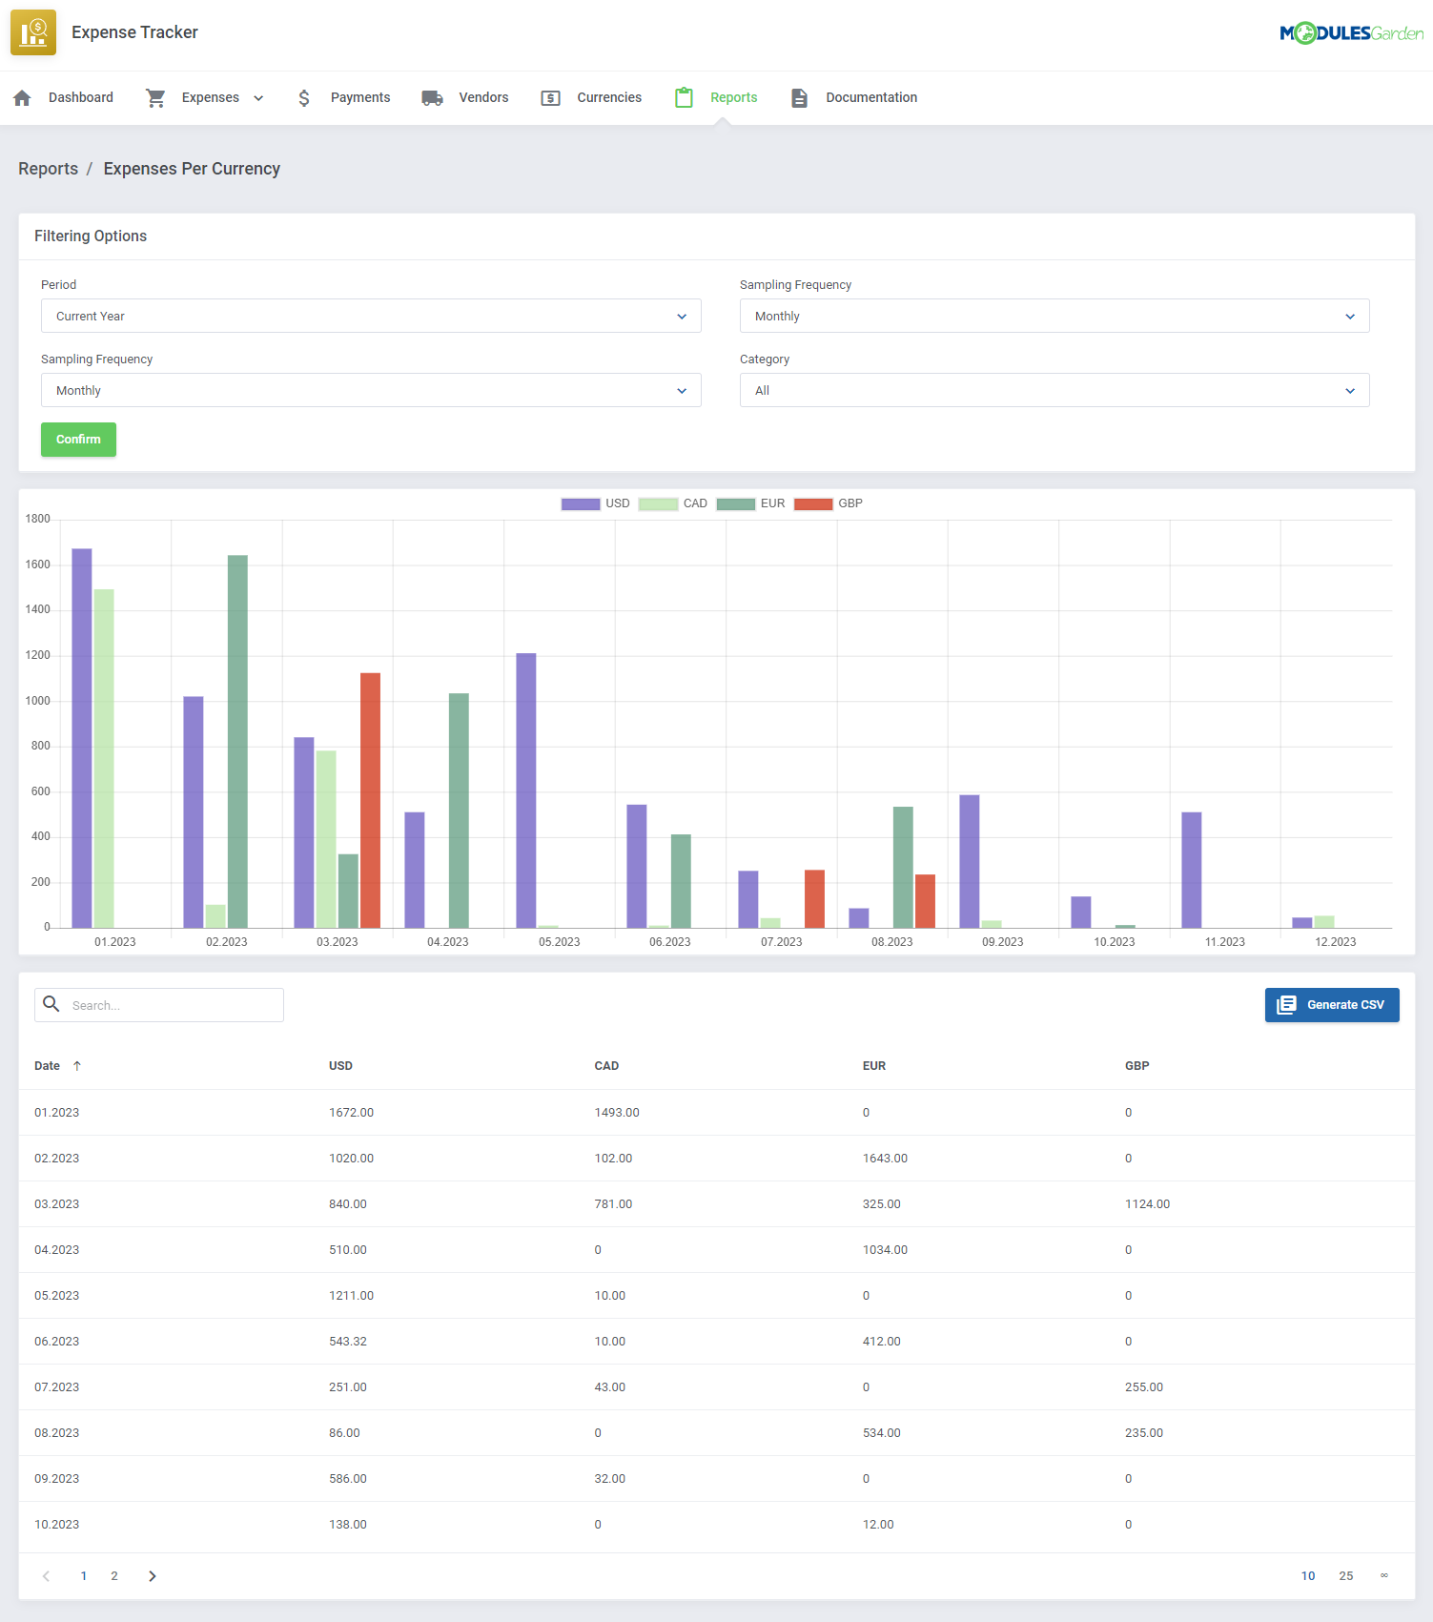Go to page 2 of table
This screenshot has height=1622, width=1433.
tap(114, 1576)
